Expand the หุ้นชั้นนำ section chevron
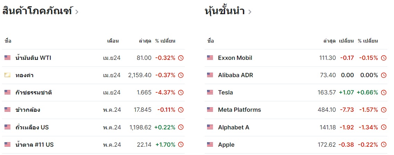The image size is (394, 155). (249, 12)
